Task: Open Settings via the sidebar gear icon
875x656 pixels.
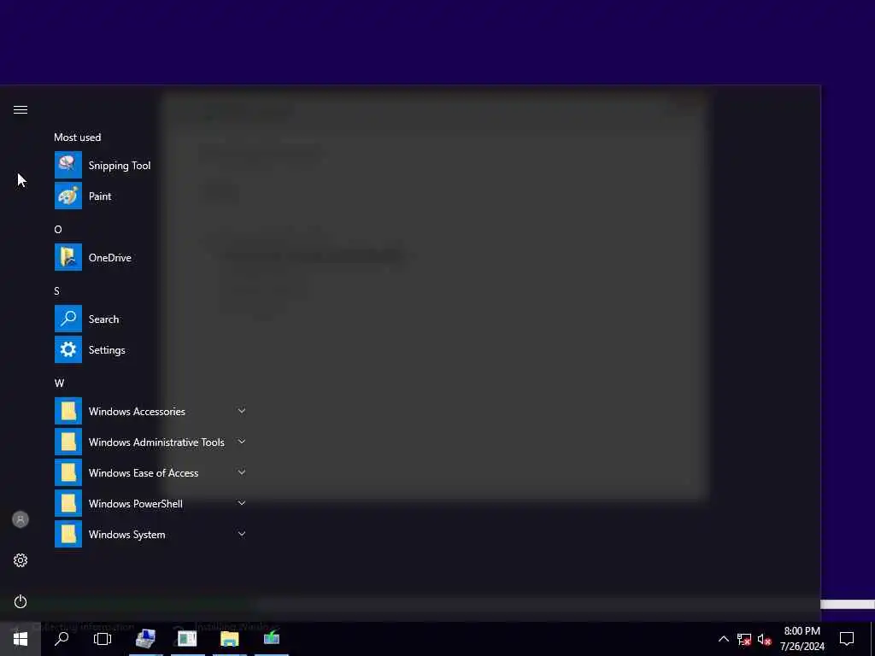Action: (21, 560)
